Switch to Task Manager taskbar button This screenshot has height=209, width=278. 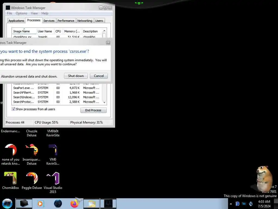tap(108, 204)
